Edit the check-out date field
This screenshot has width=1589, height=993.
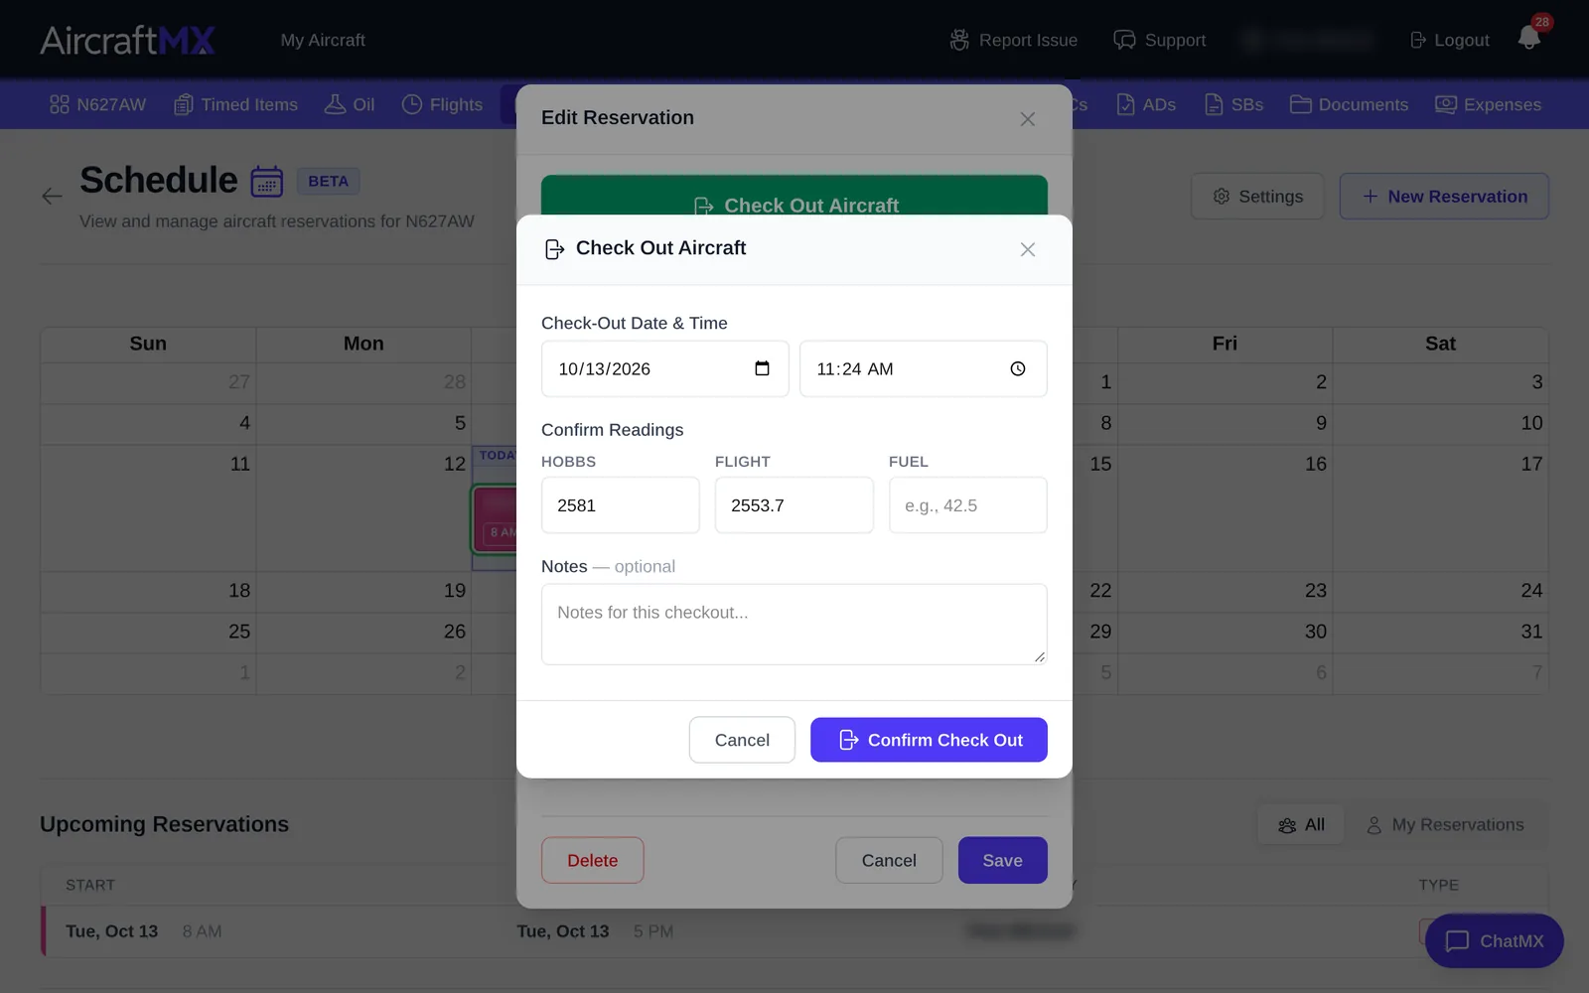(664, 368)
